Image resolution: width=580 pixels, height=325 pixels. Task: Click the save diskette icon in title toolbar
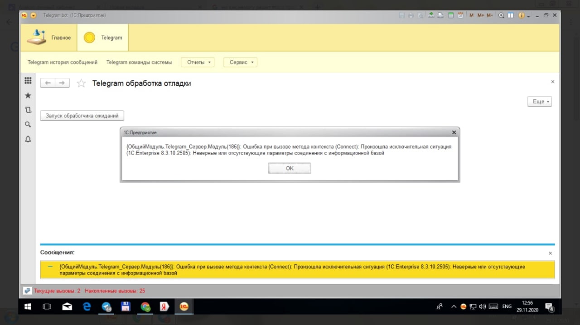(401, 15)
